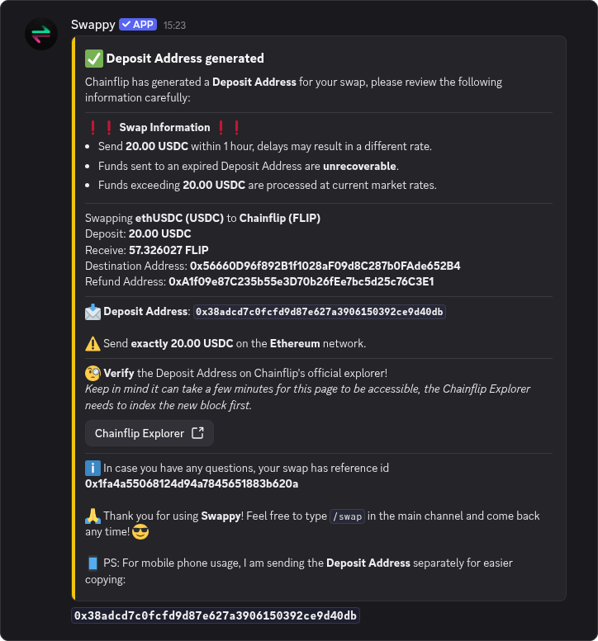This screenshot has height=641, width=598.
Task: Click the swap reference id text
Action: pyautogui.click(x=192, y=484)
